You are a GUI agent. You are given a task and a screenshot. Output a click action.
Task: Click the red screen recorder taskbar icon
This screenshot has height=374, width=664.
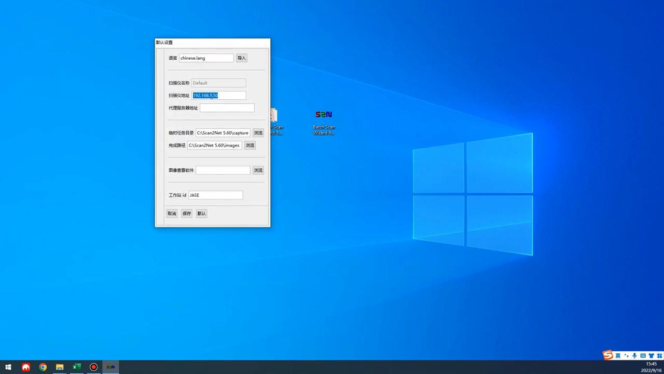click(93, 367)
